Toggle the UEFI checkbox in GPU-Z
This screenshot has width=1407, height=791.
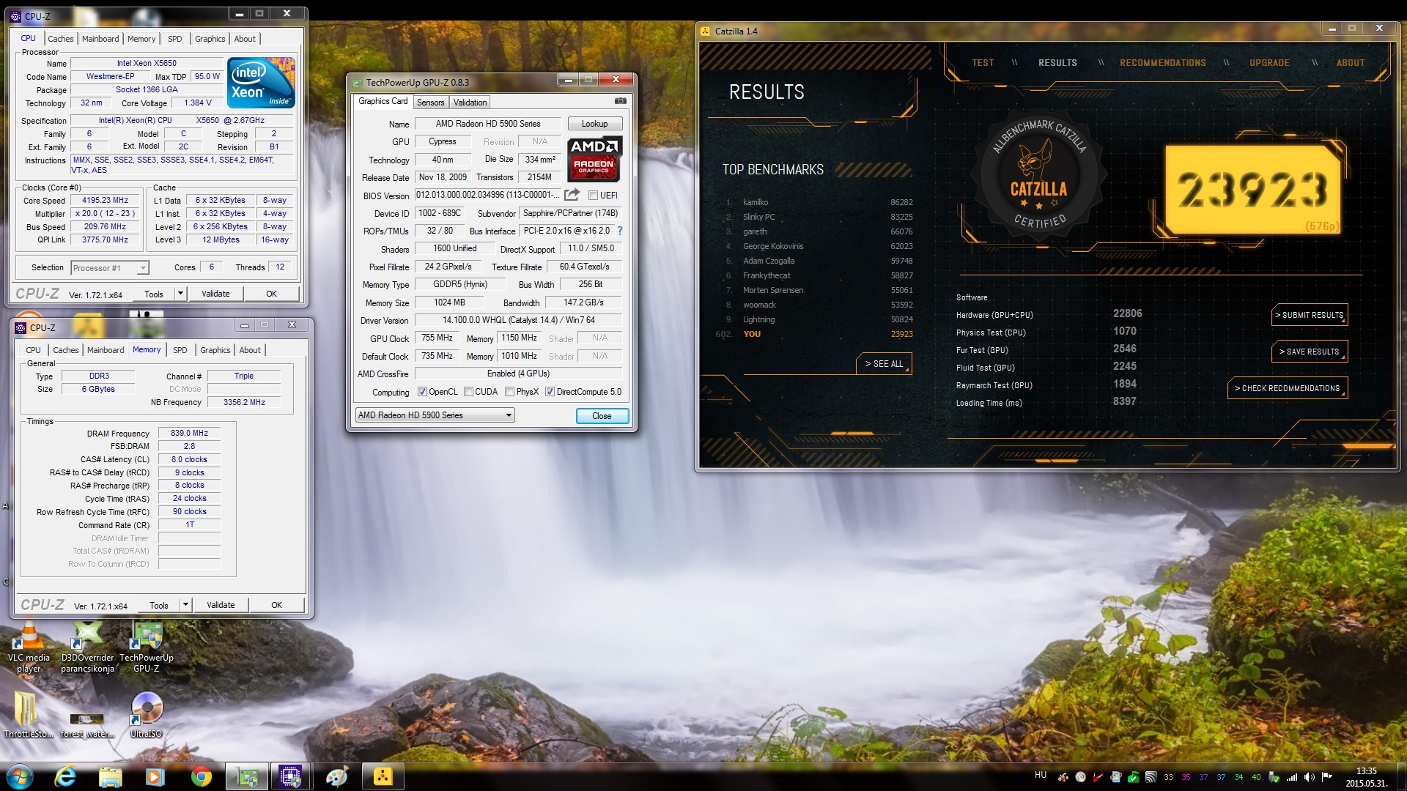[x=593, y=196]
